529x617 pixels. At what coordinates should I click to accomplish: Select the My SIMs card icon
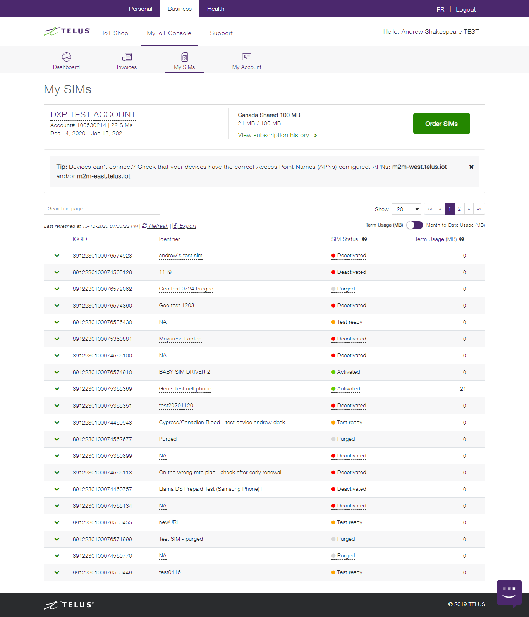coord(185,57)
